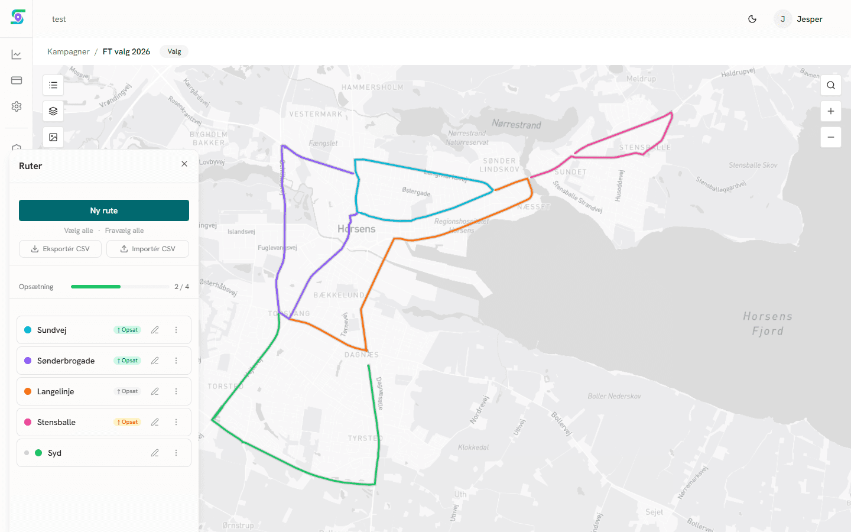Select the Langelinje route row
The width and height of the screenshot is (851, 532).
pos(104,391)
